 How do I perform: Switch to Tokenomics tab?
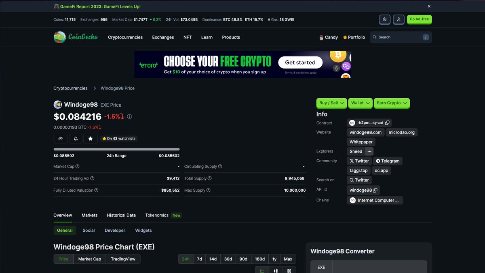(157, 215)
